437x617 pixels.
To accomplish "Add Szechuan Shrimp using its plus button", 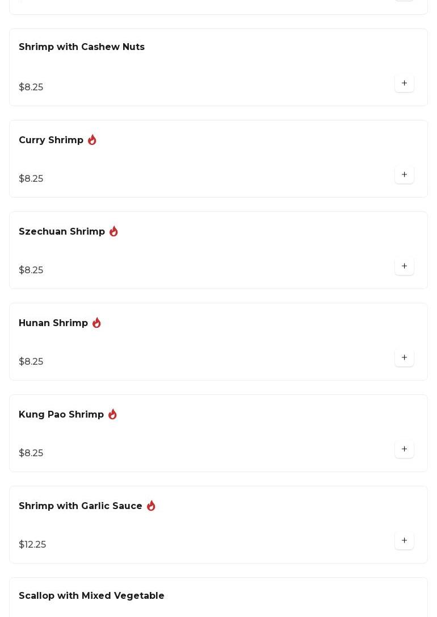I will (404, 266).
